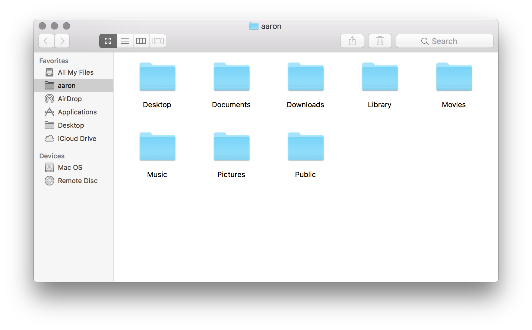Click the aaron window title text
The image size is (532, 330).
coord(271,26)
